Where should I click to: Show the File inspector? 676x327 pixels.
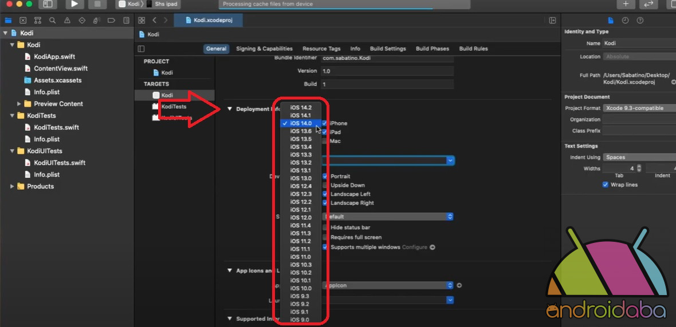click(x=611, y=20)
